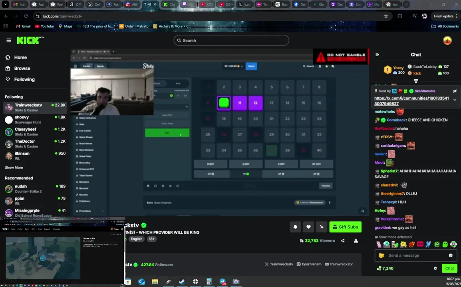Open browser extensions puzzle icon
Screen dimensions: 461x287
(x=400, y=16)
